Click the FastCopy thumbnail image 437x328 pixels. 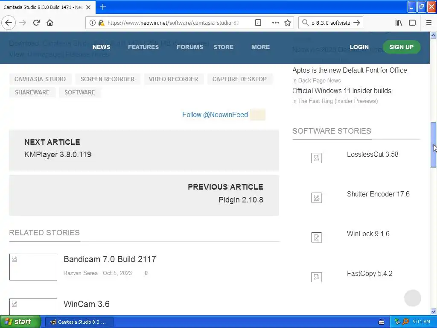coord(317,277)
